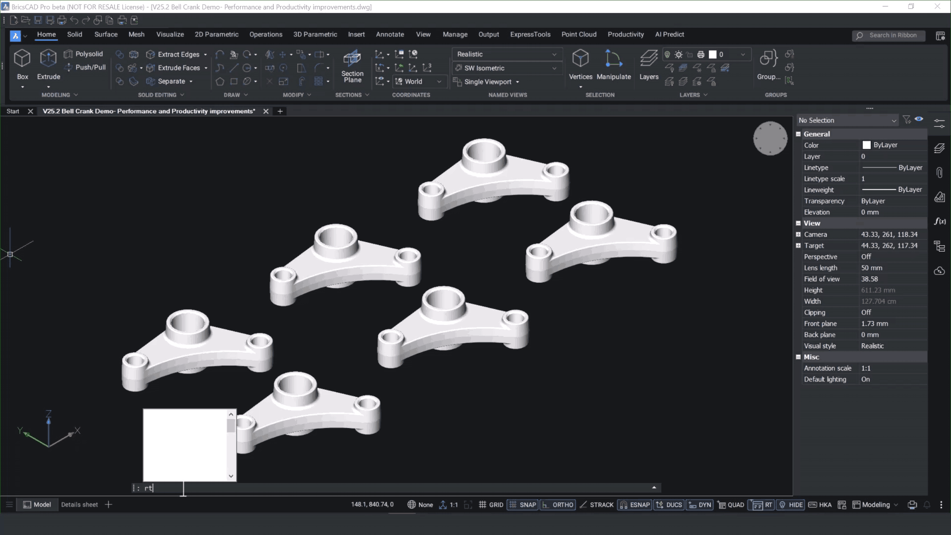Click the Search in Ribbon field

pos(889,35)
